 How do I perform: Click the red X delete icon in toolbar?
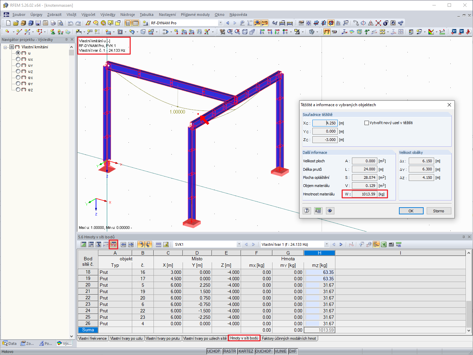pyautogui.click(x=378, y=23)
